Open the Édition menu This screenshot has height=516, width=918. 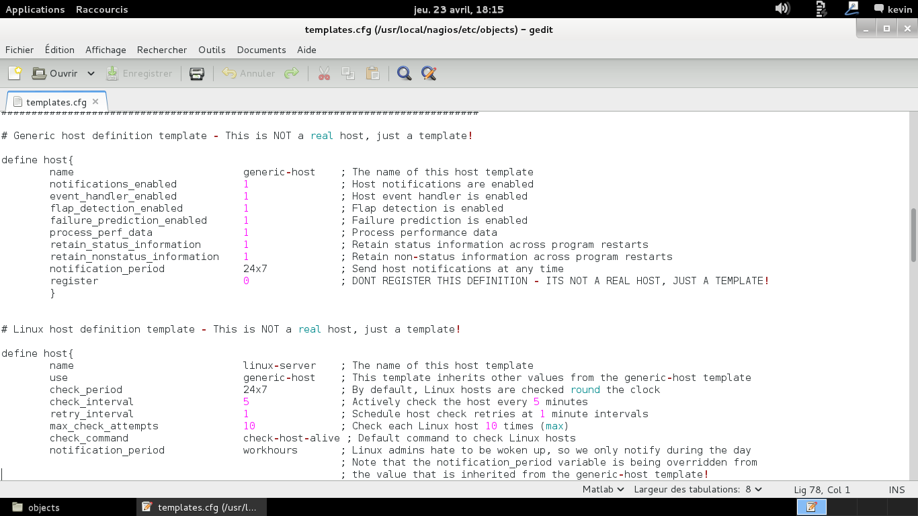pyautogui.click(x=60, y=50)
